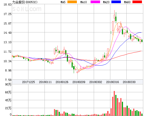This screenshot has width=158, height=116.
Task: Click the 8.96 price axis label
Action: pyautogui.click(x=8, y=70)
